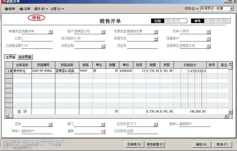Click the 规格 cell 7*8*7
The image size is (237, 151).
click(86, 71)
